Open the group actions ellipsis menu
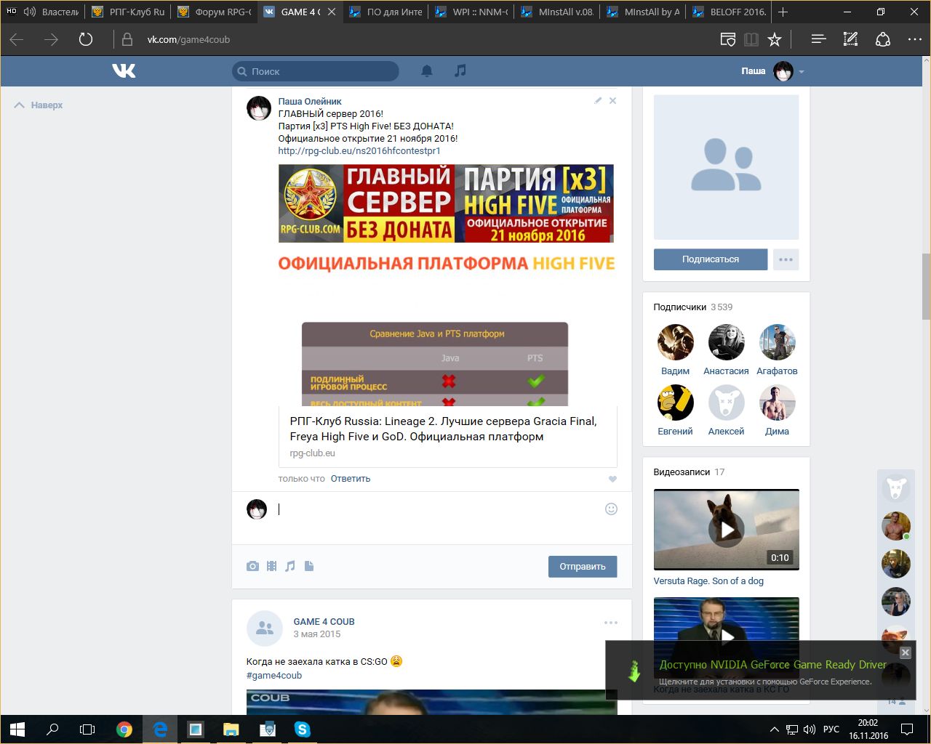The image size is (931, 744). pos(786,259)
